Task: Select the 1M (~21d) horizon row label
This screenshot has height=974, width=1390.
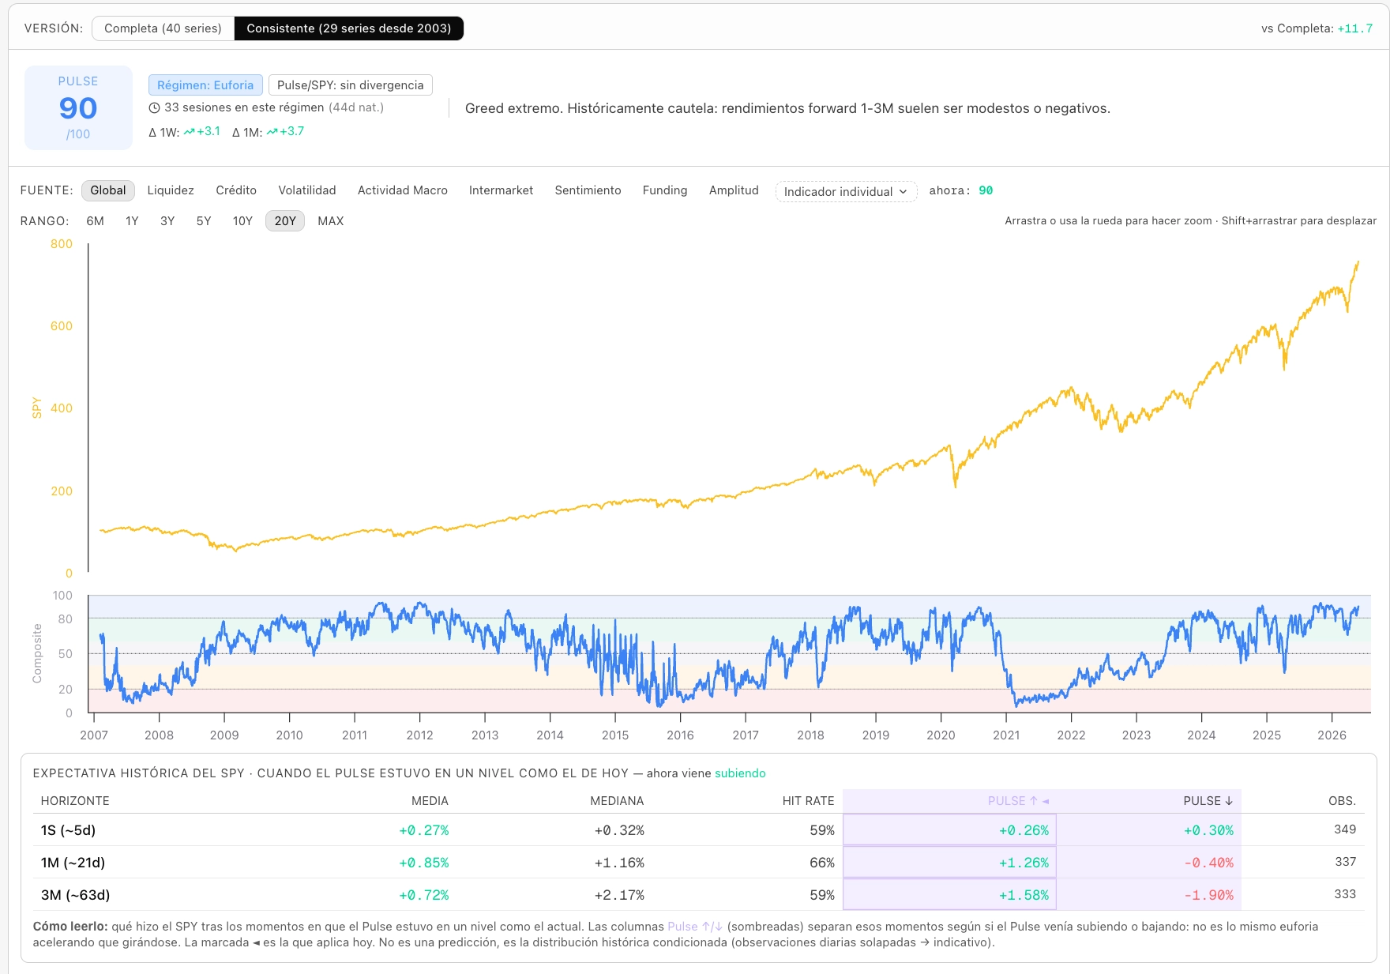Action: tap(73, 863)
